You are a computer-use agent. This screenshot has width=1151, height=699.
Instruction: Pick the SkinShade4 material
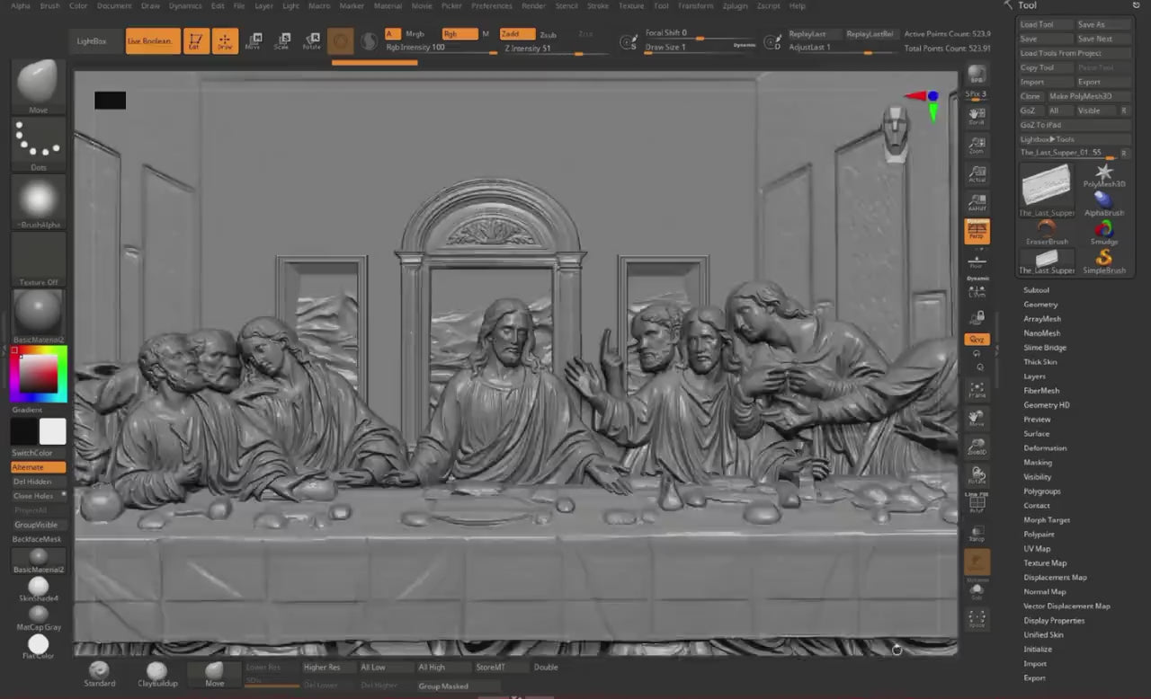(x=38, y=589)
